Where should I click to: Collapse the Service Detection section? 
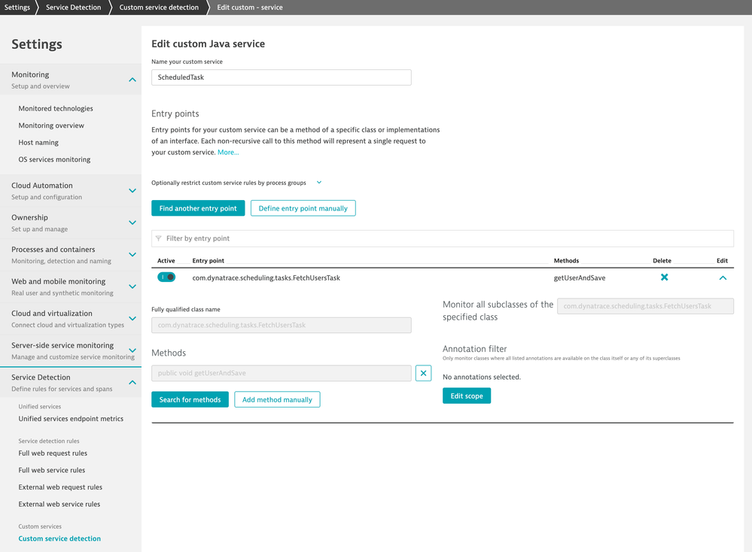pos(132,383)
